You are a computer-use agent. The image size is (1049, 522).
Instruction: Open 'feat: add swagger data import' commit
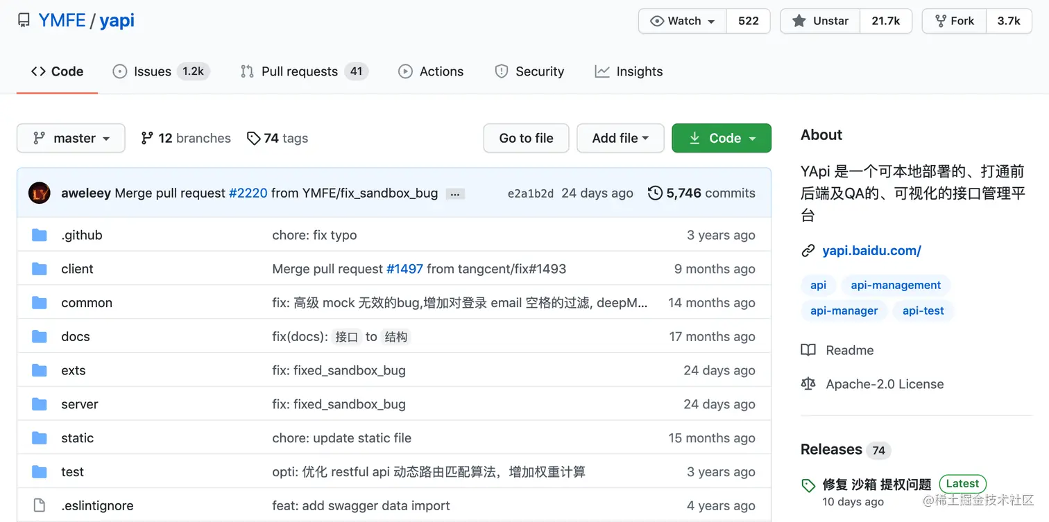[361, 506]
